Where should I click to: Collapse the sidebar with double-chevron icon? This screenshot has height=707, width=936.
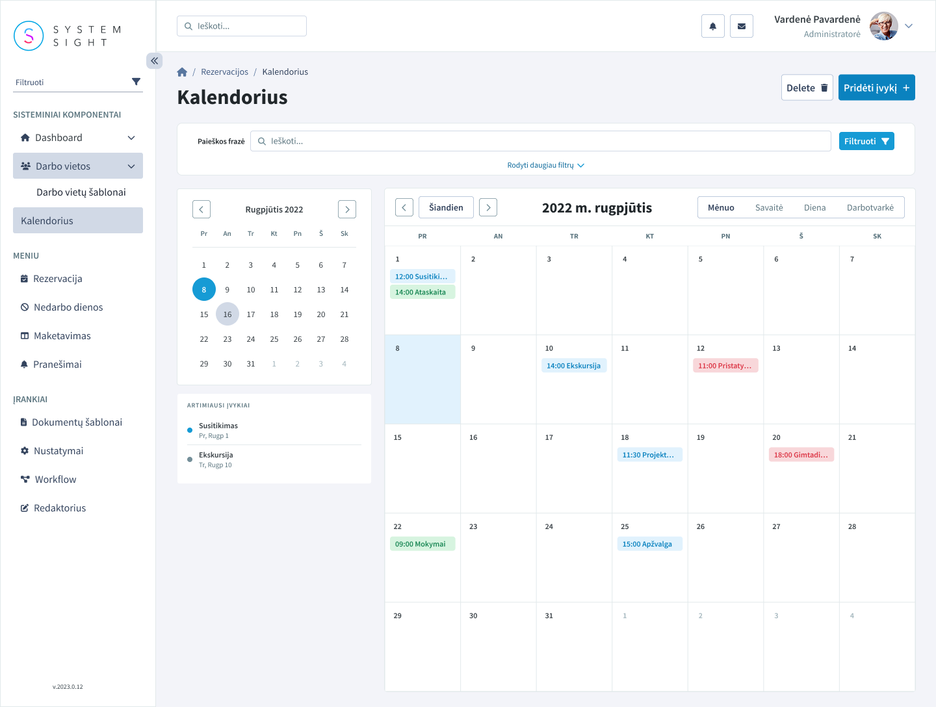tap(154, 60)
